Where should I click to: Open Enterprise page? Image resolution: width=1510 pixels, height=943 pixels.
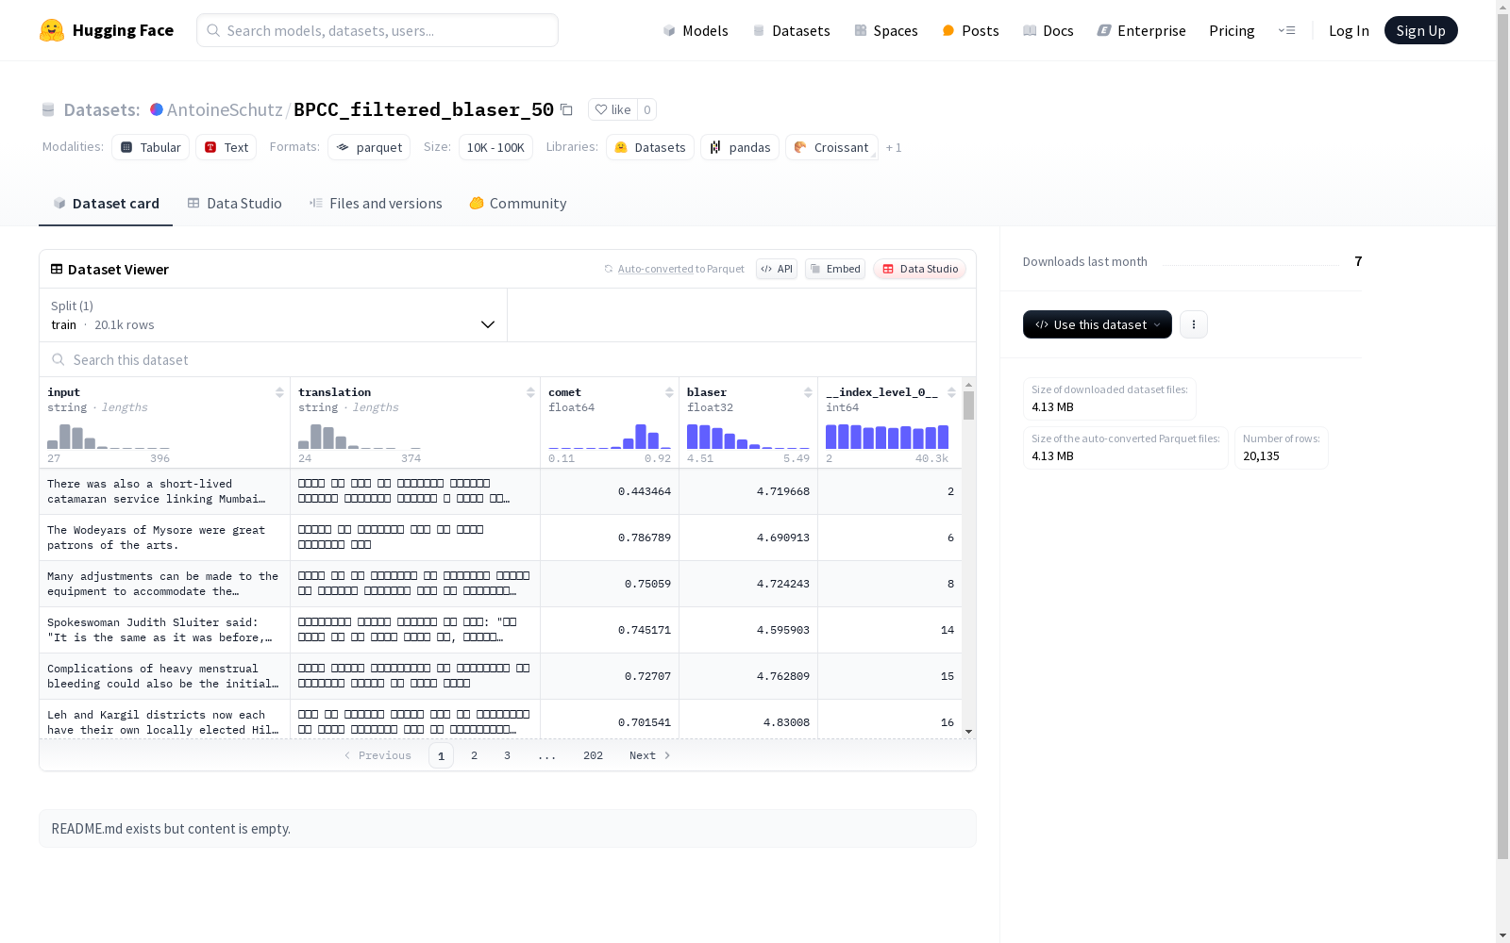1141,30
